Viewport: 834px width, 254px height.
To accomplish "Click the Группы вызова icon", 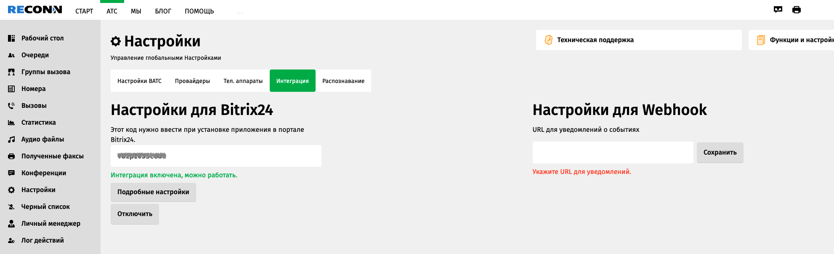I will pos(11,72).
